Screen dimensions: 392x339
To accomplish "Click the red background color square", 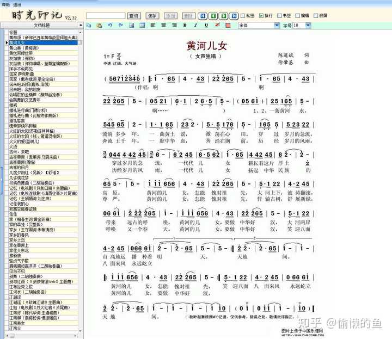I will pos(228,25).
